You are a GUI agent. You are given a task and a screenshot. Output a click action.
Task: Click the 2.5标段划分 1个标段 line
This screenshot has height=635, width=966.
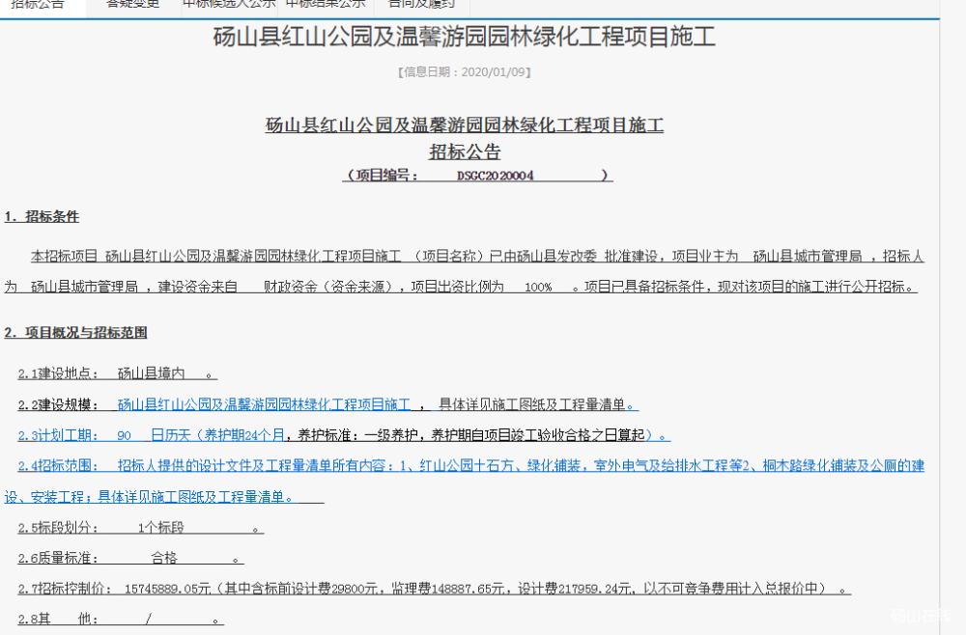140,527
